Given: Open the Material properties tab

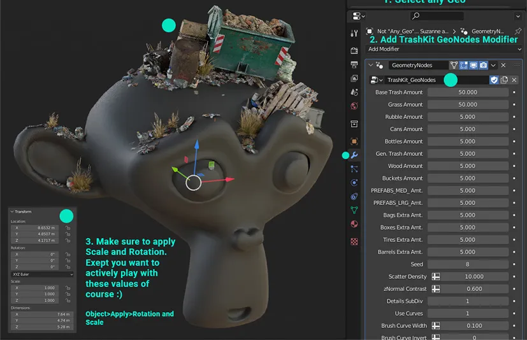Looking at the screenshot, I should [x=354, y=224].
